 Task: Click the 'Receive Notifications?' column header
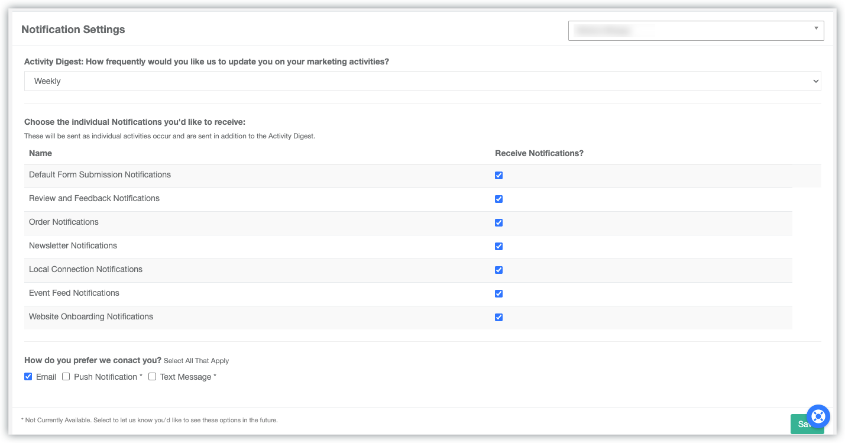tap(539, 153)
